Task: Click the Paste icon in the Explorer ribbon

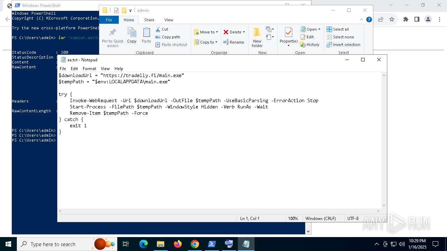Action: point(146,35)
